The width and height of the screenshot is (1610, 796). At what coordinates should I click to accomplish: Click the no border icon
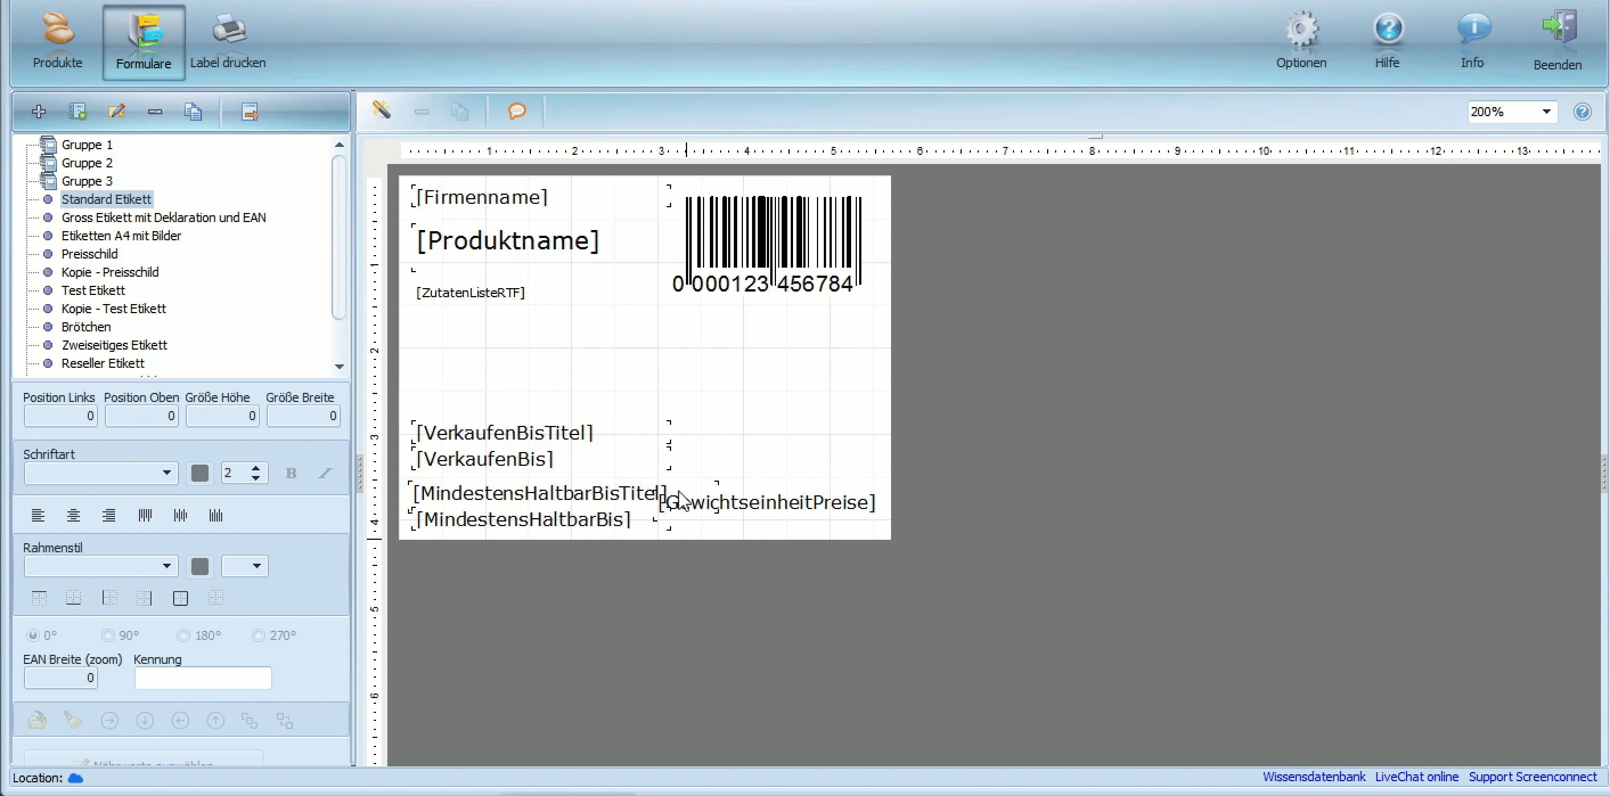click(x=215, y=598)
